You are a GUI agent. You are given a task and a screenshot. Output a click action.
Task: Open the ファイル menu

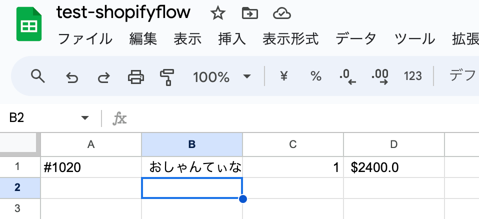pyautogui.click(x=85, y=39)
